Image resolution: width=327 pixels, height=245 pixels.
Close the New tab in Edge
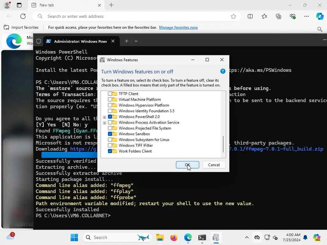100,5
